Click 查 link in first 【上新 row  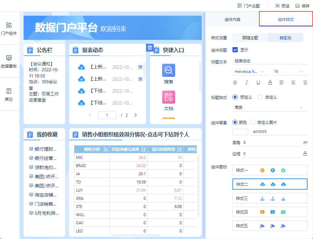point(140,67)
